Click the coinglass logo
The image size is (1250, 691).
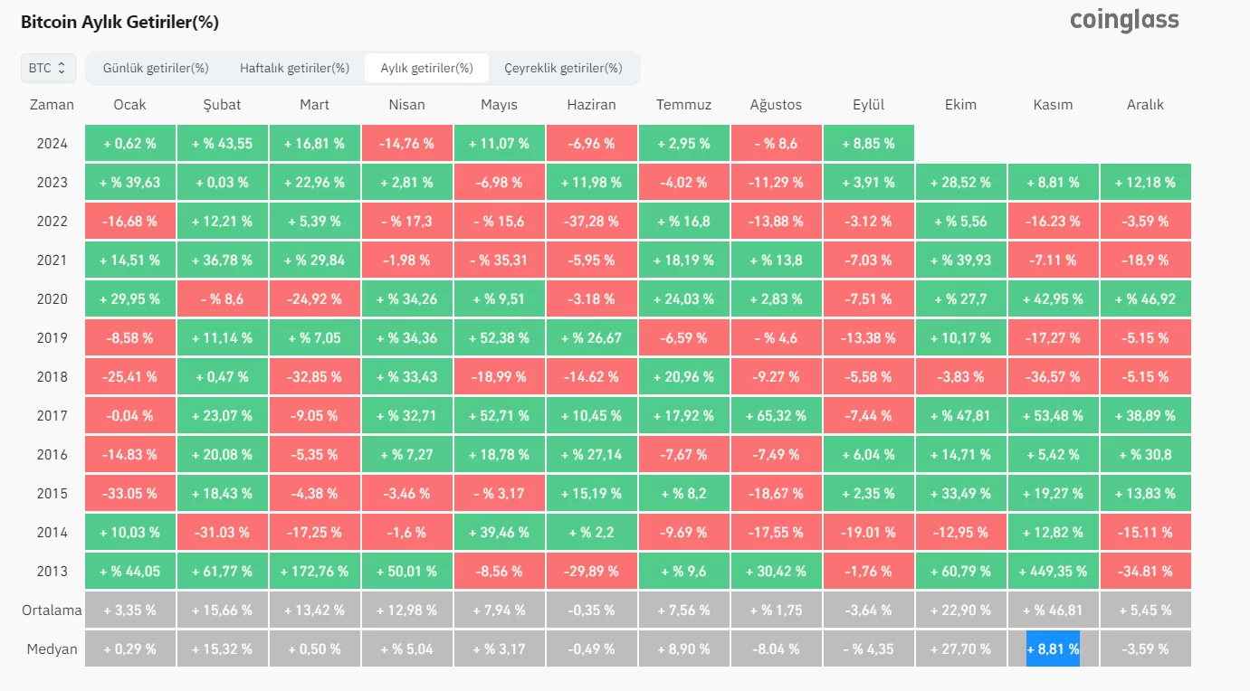[1124, 21]
